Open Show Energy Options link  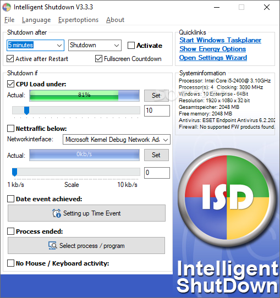tap(212, 49)
